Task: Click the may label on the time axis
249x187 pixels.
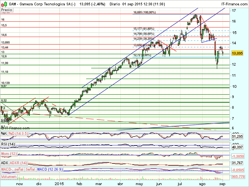Action: 139,184
